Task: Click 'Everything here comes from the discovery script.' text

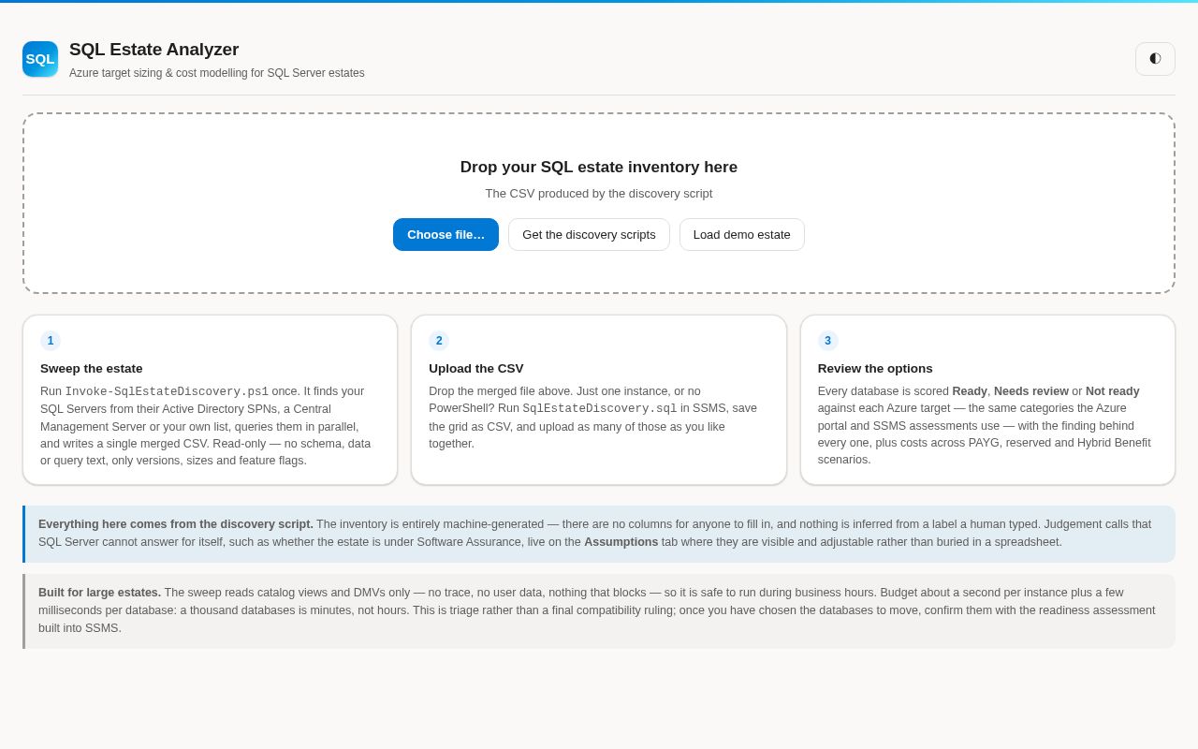Action: (x=176, y=524)
